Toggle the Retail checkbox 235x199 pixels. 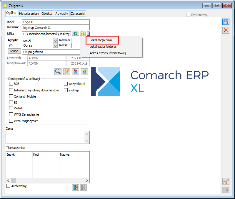point(11,108)
